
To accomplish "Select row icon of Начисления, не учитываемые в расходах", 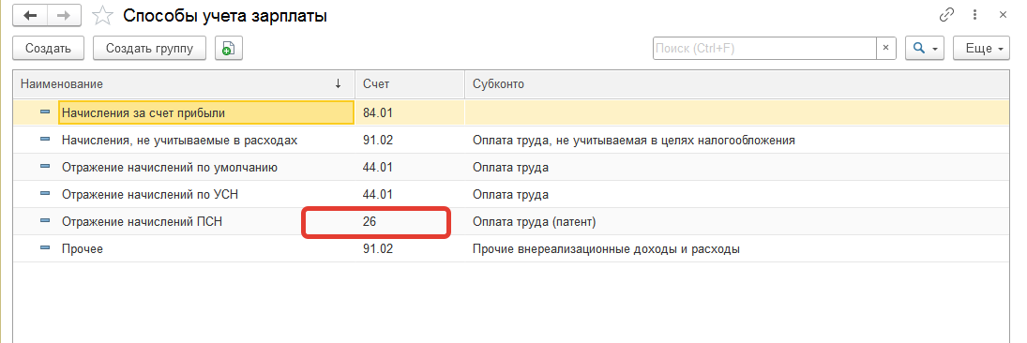I will [x=45, y=140].
